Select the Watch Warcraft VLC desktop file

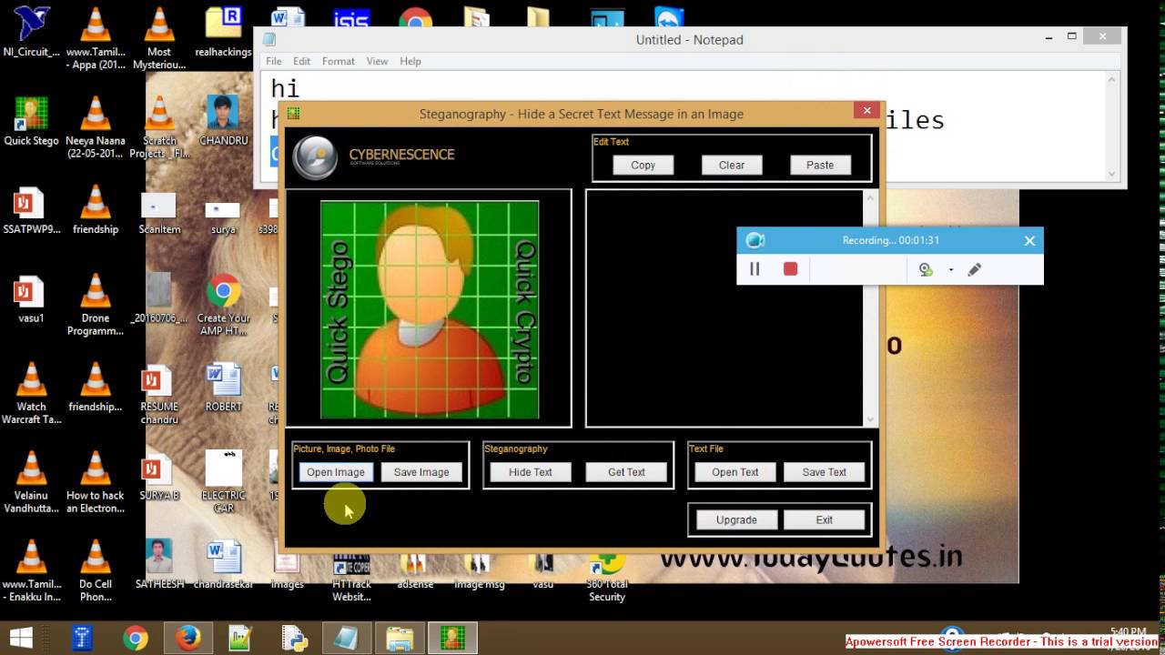pyautogui.click(x=31, y=393)
